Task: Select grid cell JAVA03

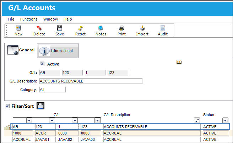Action: 91,139
